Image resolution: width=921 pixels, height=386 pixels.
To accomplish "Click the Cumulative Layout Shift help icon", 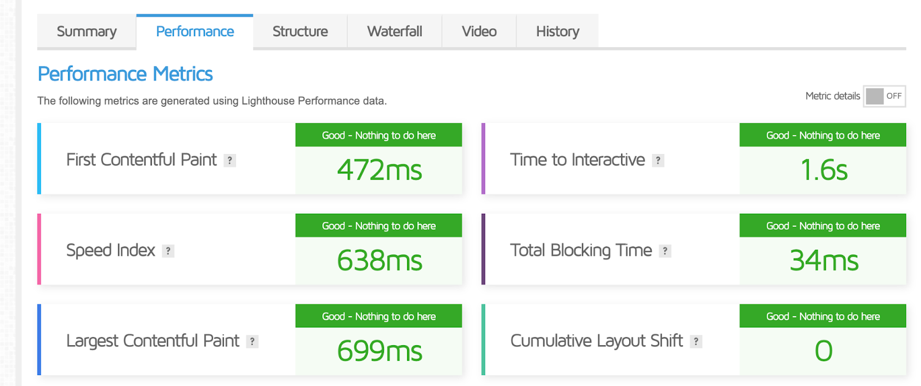I will (x=696, y=342).
